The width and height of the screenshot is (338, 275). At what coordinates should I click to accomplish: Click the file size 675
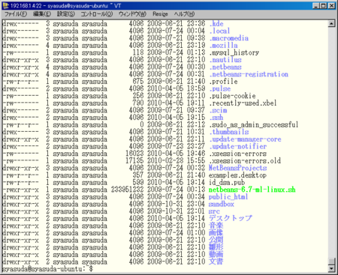[138, 82]
